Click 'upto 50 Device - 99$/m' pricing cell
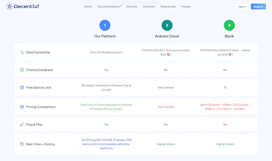 (x=225, y=107)
